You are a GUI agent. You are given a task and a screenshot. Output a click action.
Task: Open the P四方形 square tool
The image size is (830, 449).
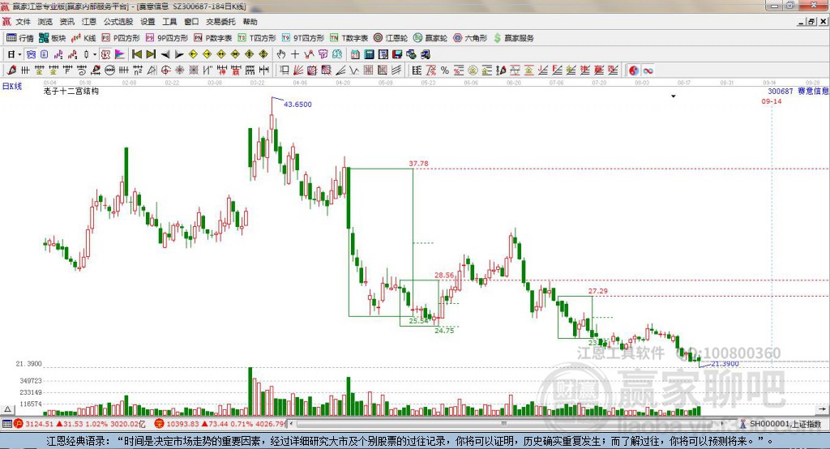click(120, 38)
